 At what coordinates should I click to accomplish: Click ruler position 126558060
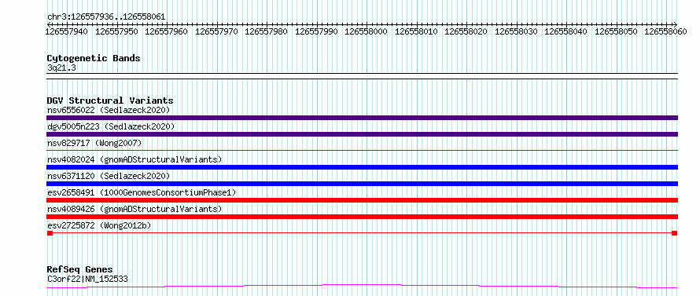coord(665,31)
